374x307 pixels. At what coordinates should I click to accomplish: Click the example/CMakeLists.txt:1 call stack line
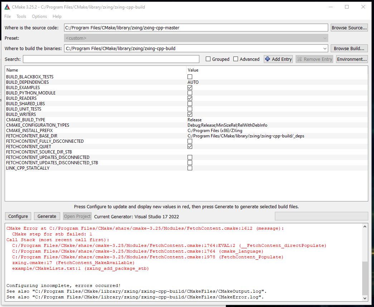pos(81,268)
